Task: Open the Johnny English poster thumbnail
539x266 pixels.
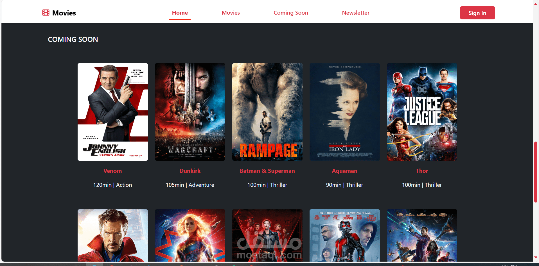Action: [x=113, y=112]
